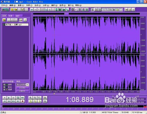Click the horizontal Zoom In magnifier

[x=31, y=98]
